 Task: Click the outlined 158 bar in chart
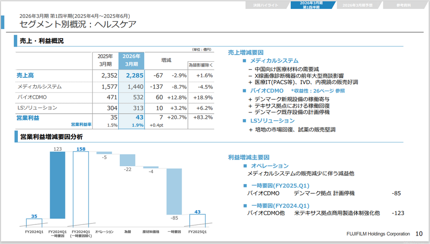click(x=81, y=189)
